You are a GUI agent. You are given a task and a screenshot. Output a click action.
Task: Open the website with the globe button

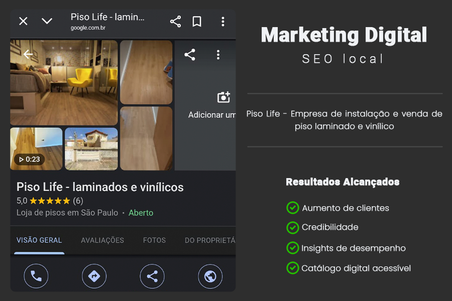tap(210, 276)
